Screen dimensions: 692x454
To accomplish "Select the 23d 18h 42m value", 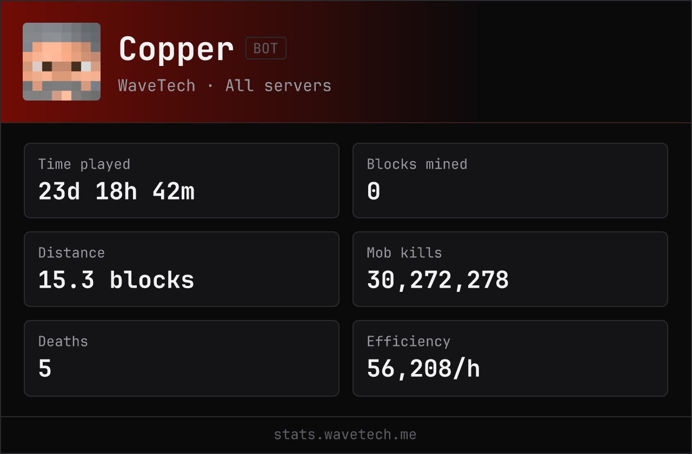I will coord(116,191).
